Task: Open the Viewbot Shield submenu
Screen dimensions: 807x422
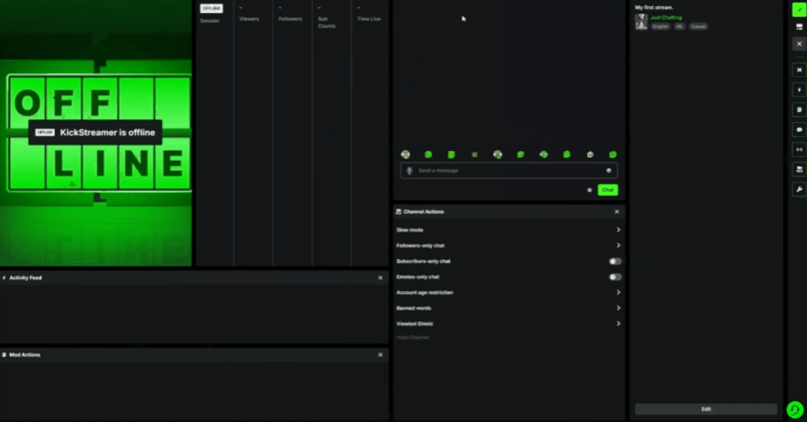Action: tap(618, 324)
